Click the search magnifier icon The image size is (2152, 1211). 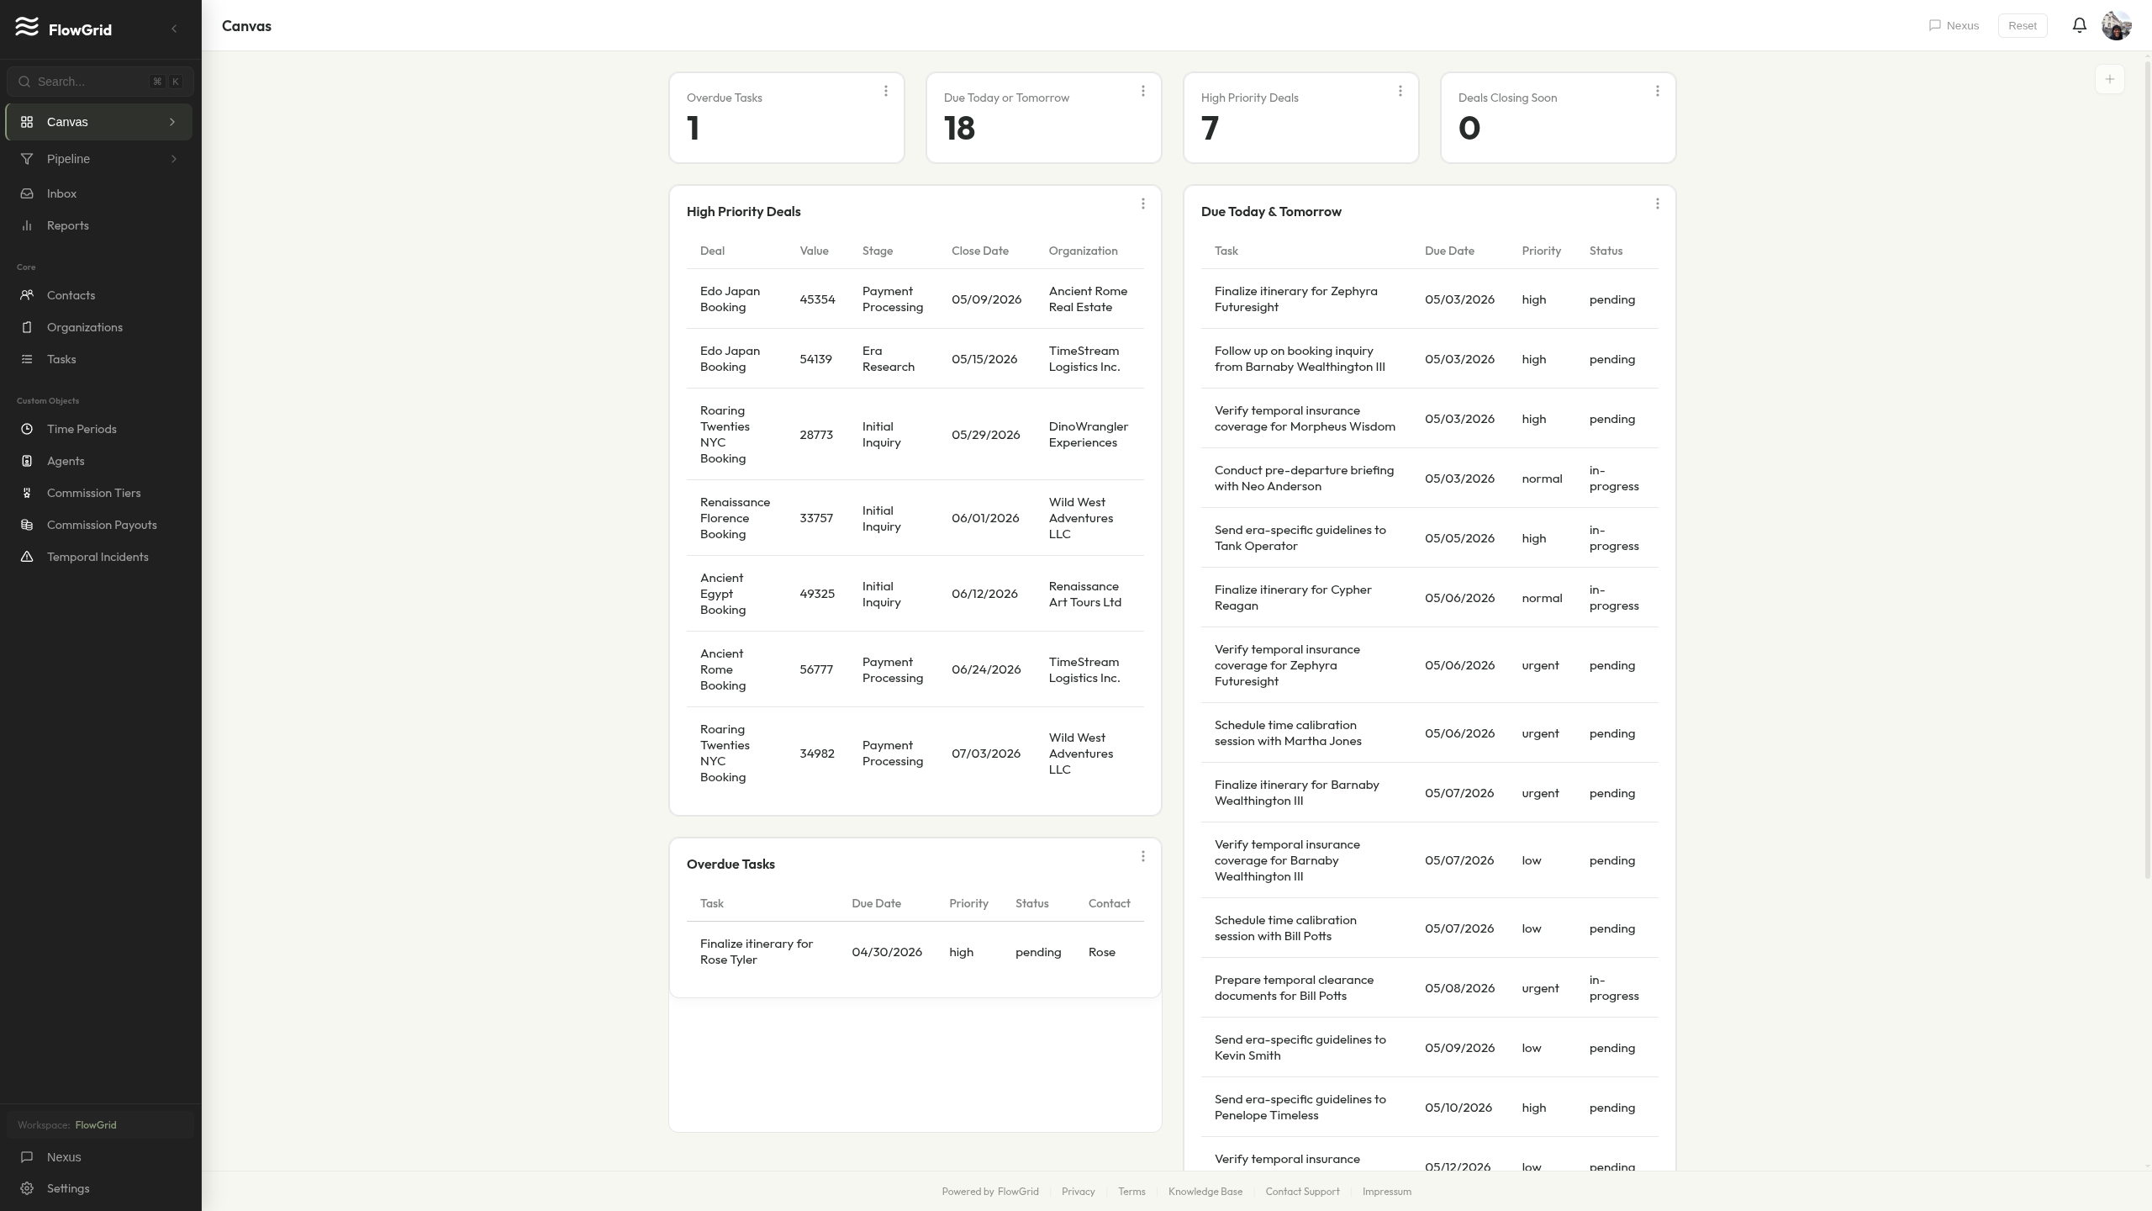coord(24,82)
